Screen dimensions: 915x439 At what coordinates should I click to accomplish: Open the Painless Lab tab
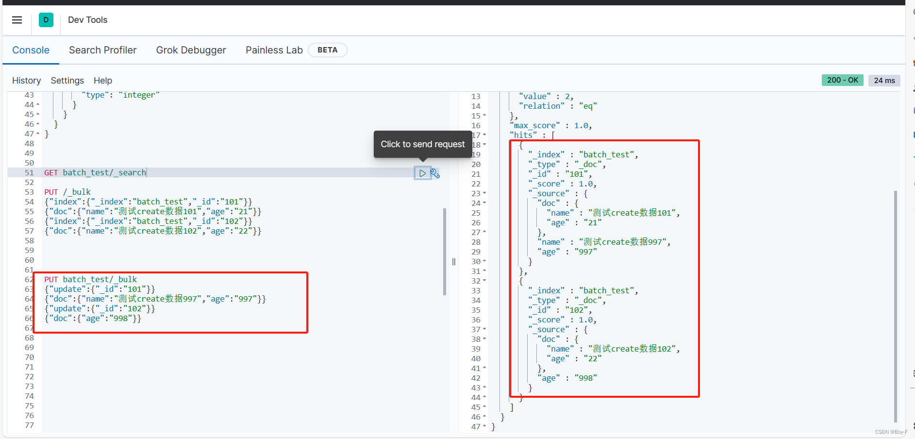click(274, 50)
